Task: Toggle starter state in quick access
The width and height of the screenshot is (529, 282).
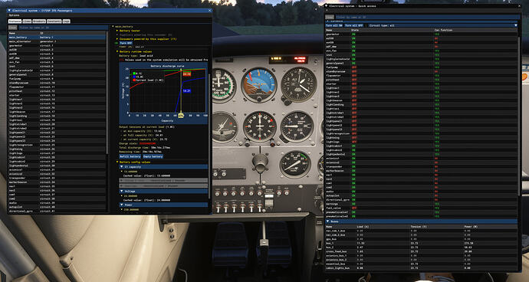Action: pyautogui.click(x=354, y=84)
